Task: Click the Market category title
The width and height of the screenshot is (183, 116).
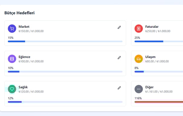Action: coord(24,27)
